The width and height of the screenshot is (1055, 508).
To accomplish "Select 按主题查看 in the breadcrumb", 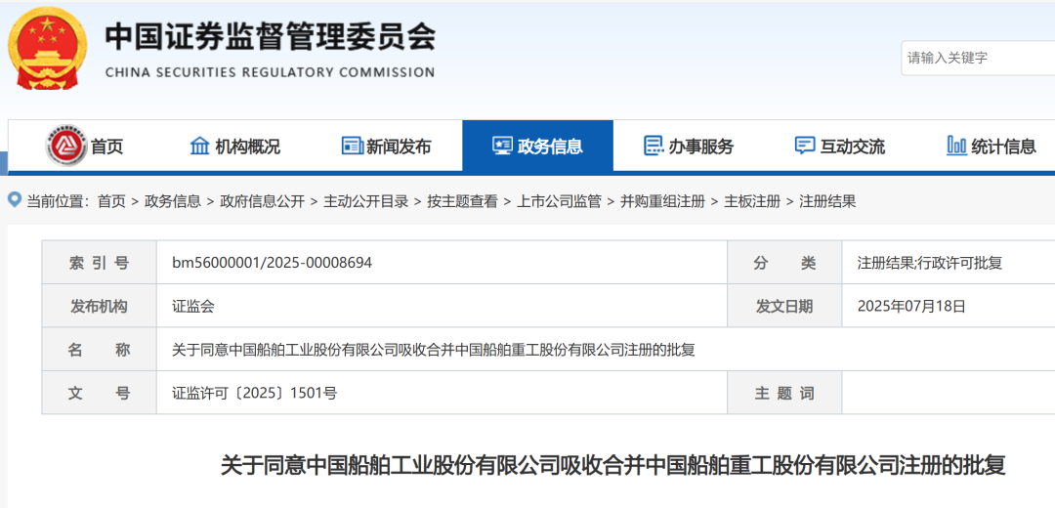I will click(462, 201).
